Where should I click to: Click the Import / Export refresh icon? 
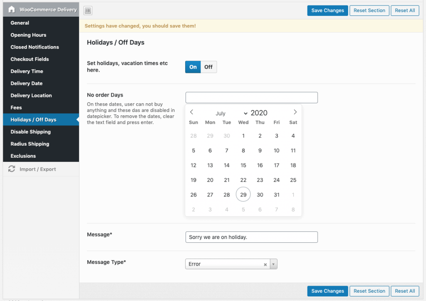point(12,169)
